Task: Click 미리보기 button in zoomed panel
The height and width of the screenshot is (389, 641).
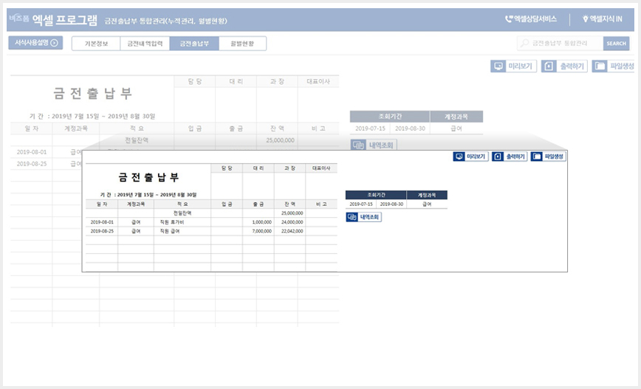Action: click(470, 156)
